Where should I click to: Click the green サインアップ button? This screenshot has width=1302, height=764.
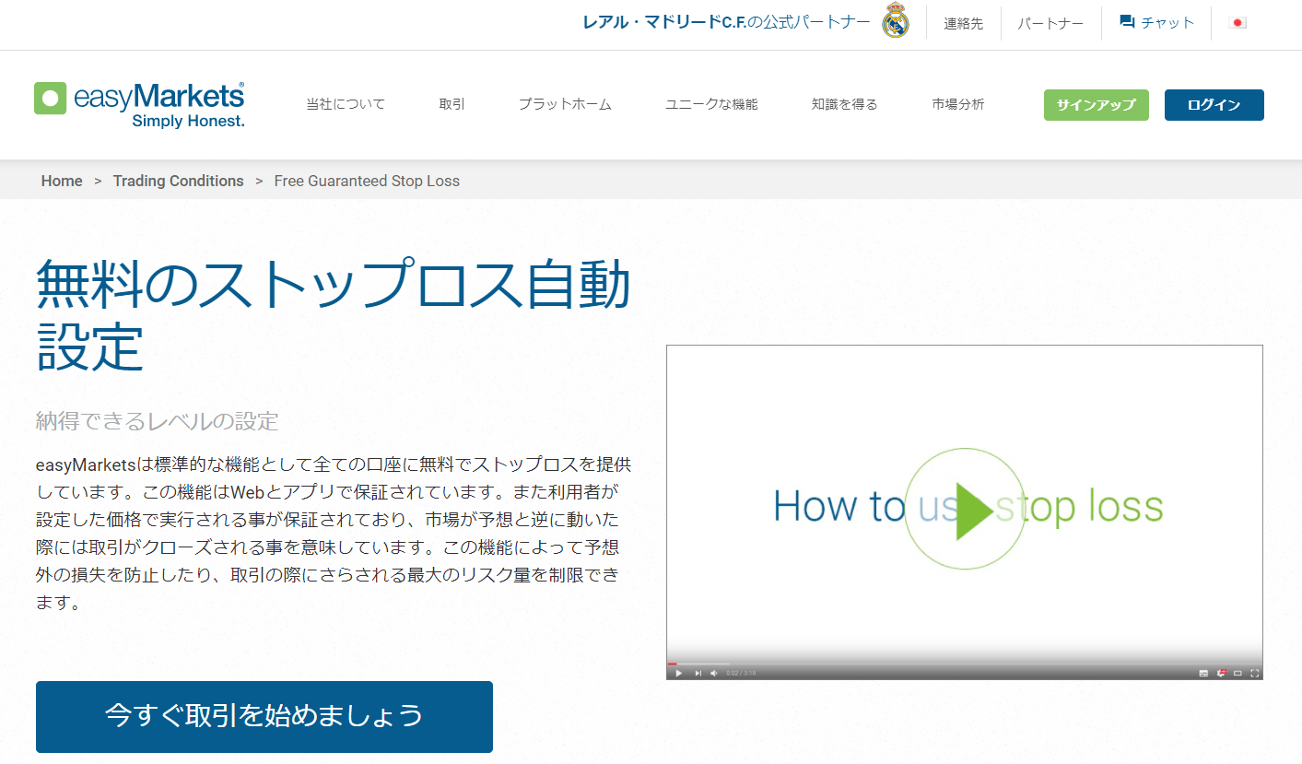pos(1097,105)
